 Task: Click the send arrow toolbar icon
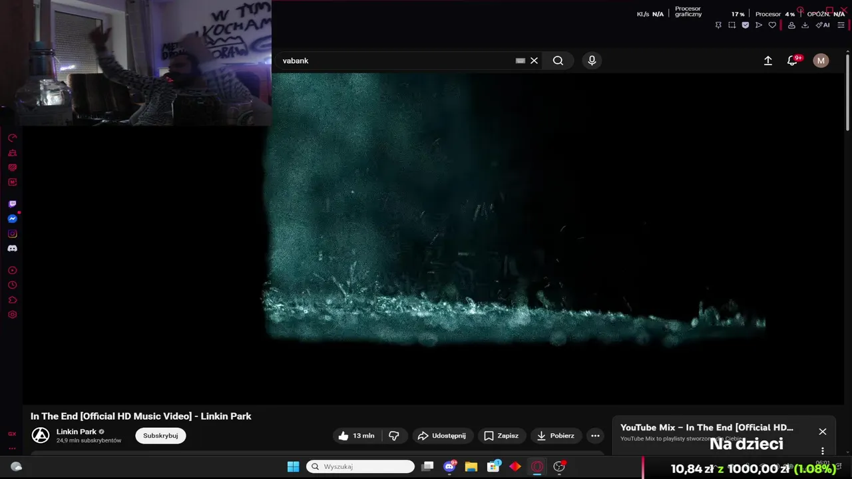tap(759, 25)
